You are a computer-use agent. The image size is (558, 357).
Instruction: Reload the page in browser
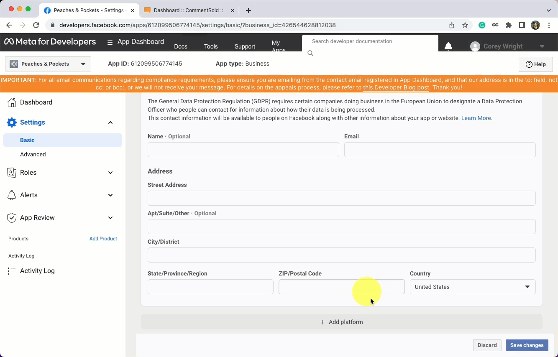[x=36, y=25]
